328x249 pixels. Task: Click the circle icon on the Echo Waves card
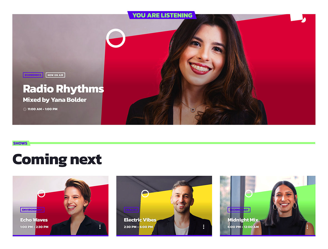[41, 194]
